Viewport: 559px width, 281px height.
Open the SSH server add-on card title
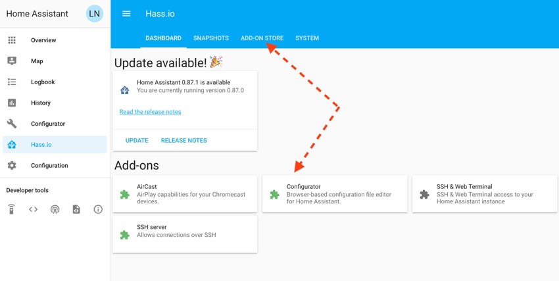pos(152,227)
